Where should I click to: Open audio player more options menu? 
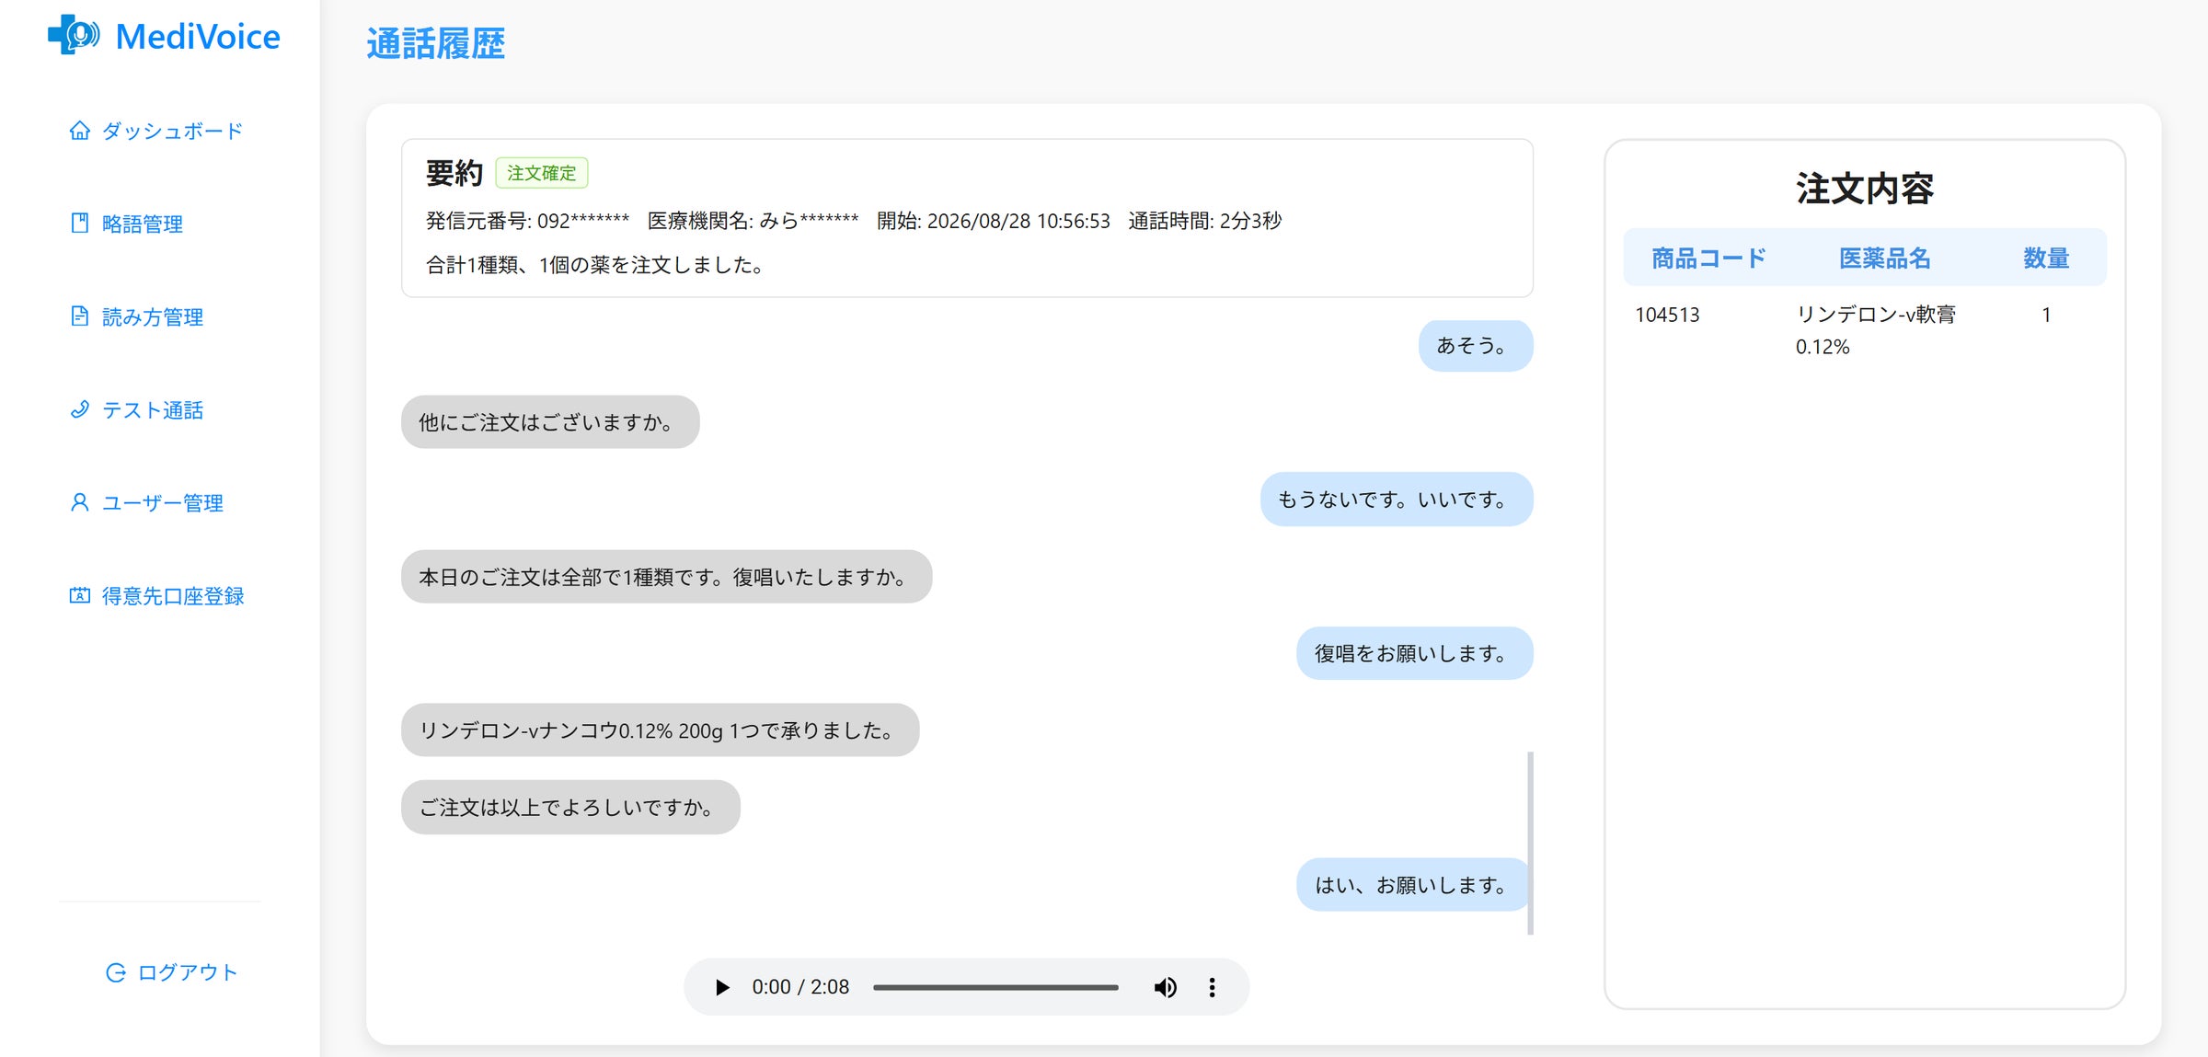[1212, 987]
